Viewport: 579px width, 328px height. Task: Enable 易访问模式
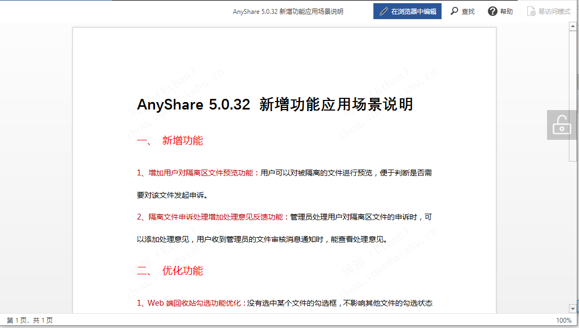coord(549,11)
